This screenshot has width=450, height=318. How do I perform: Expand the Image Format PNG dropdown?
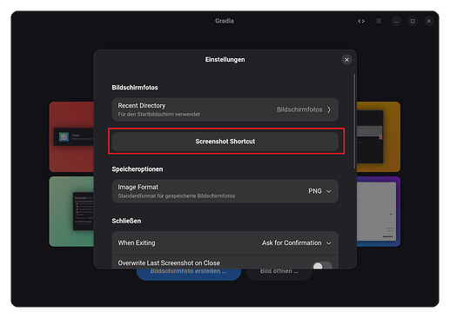(x=319, y=191)
